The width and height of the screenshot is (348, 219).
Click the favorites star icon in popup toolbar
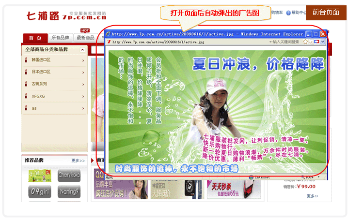tap(305, 42)
